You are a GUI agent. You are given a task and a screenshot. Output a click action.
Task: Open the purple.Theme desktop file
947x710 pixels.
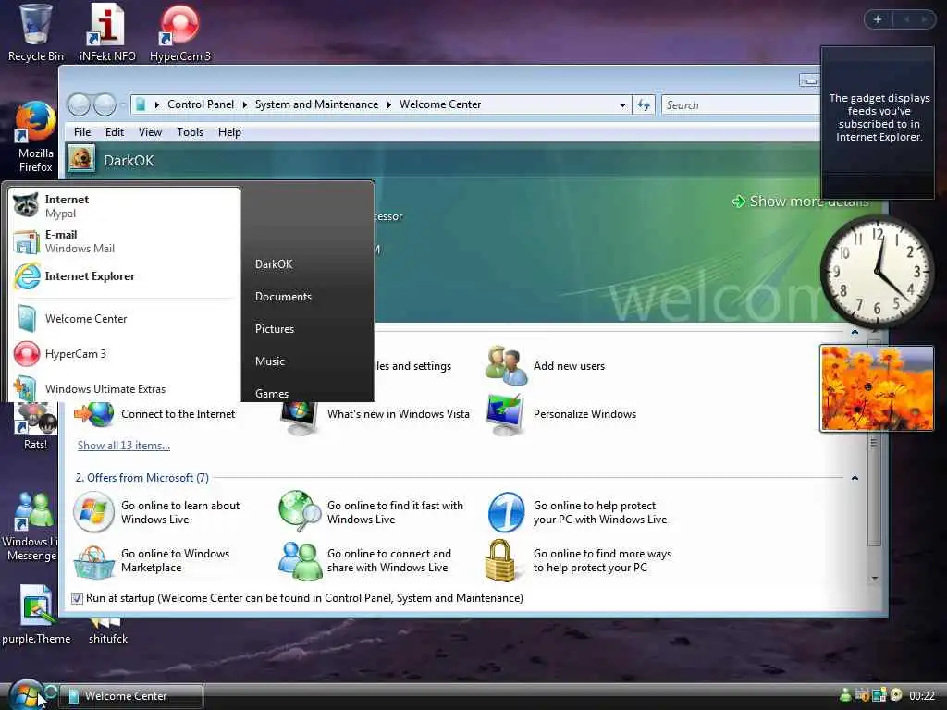click(36, 615)
